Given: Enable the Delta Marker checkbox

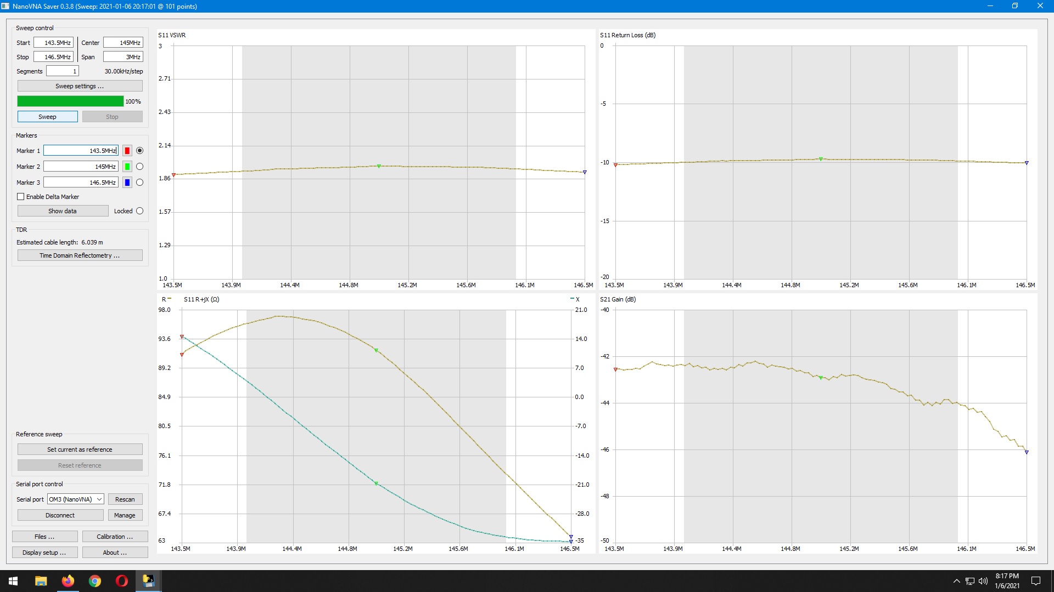Looking at the screenshot, I should pyautogui.click(x=21, y=197).
